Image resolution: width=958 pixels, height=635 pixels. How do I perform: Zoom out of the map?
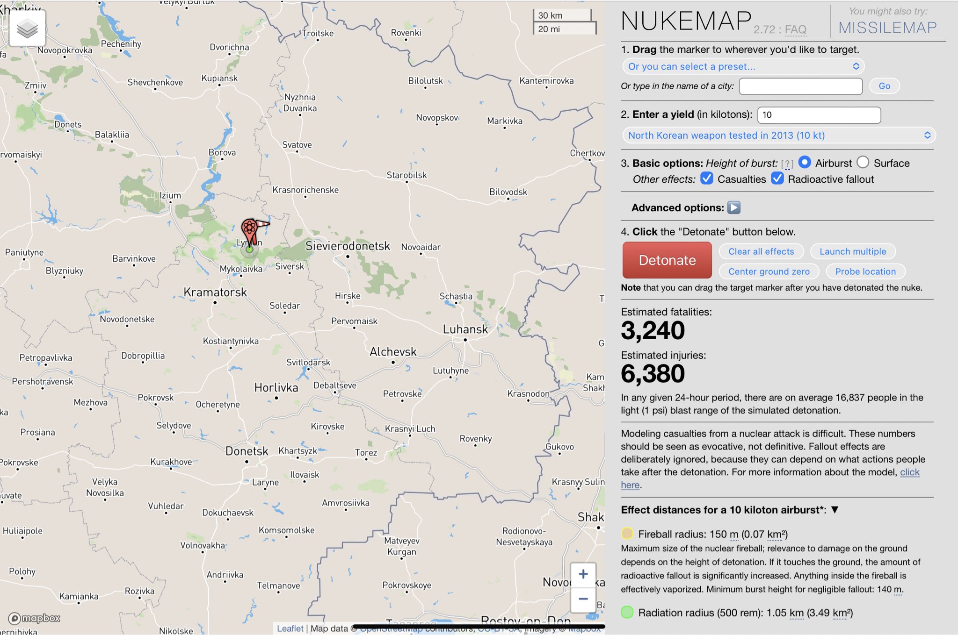pyautogui.click(x=583, y=599)
